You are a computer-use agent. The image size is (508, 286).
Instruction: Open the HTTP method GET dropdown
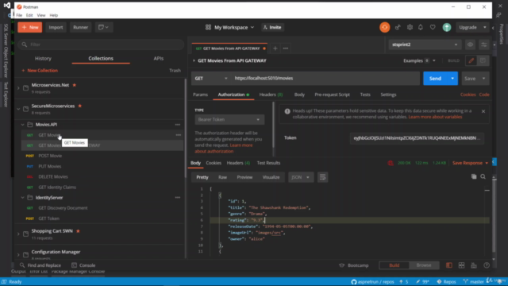click(x=211, y=79)
